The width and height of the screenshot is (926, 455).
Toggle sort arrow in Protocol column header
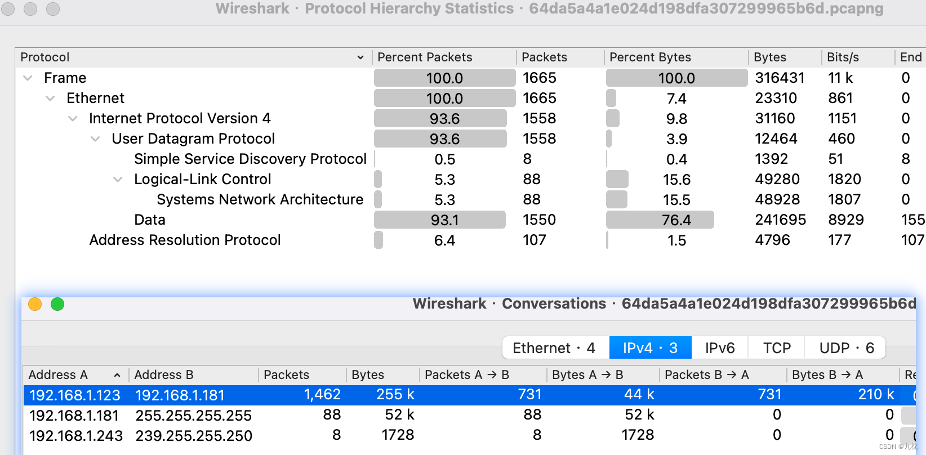click(360, 57)
